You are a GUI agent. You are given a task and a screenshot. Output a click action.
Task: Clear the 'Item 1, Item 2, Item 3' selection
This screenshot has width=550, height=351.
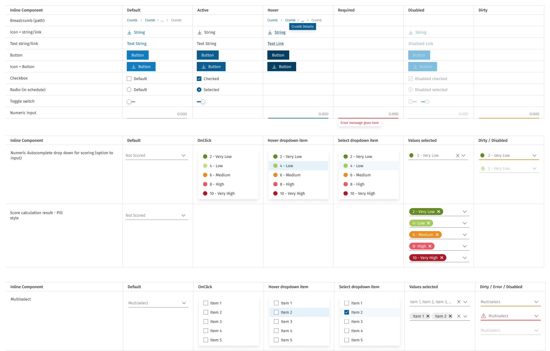459,302
